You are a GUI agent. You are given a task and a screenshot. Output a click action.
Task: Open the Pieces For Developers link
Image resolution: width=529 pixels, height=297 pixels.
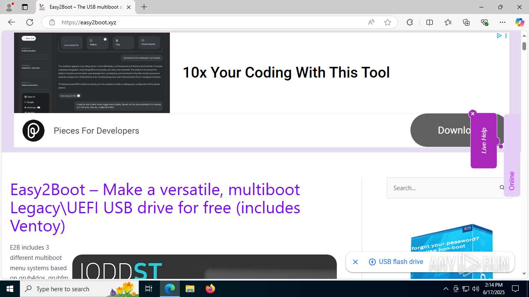click(96, 130)
